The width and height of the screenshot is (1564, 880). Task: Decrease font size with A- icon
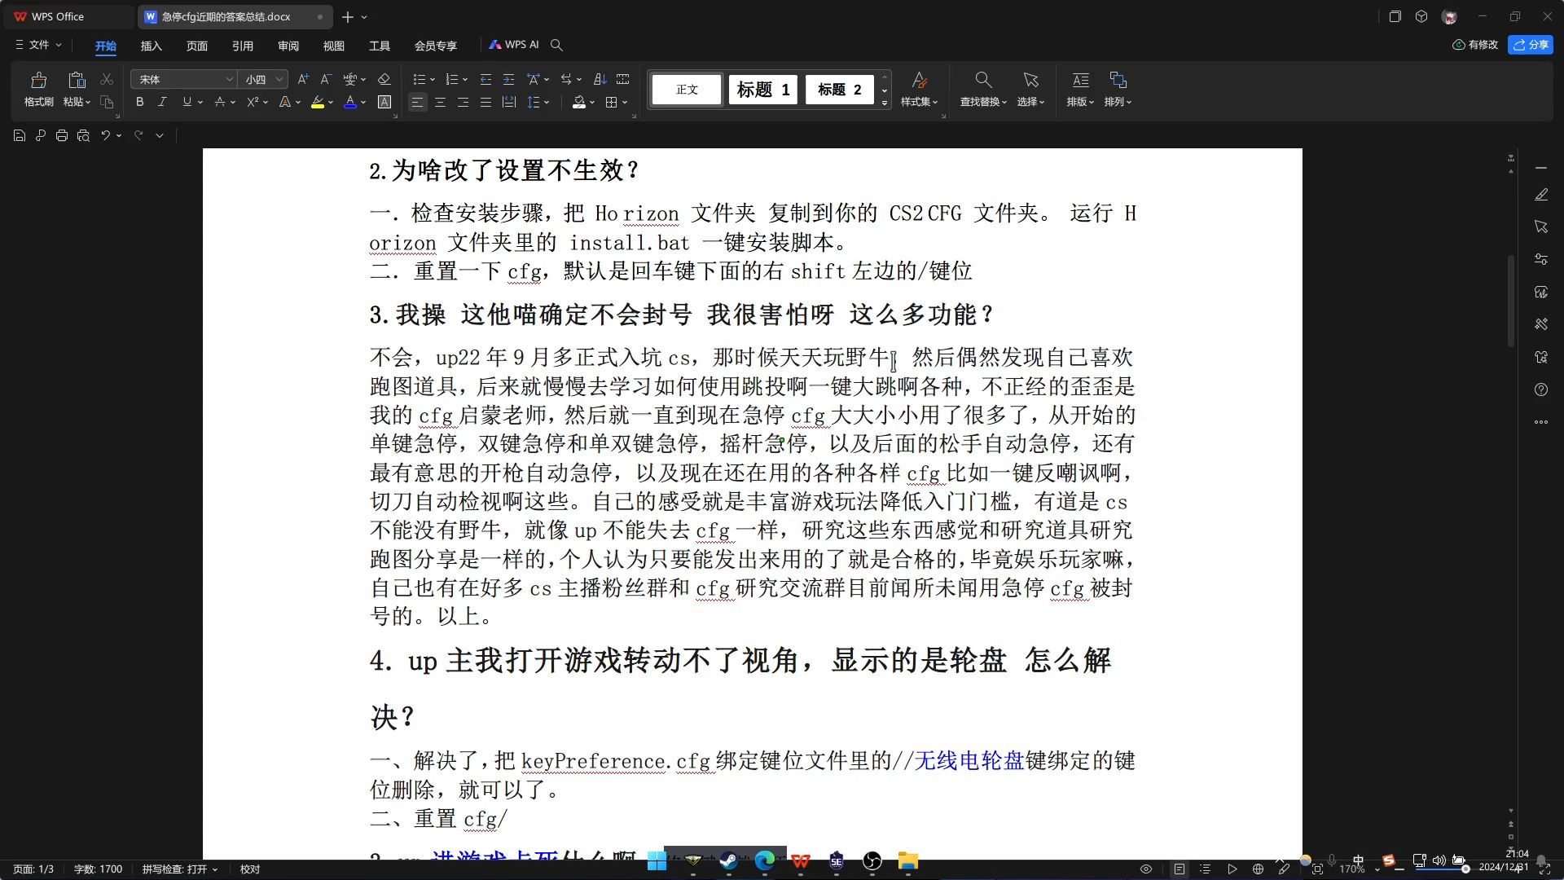(326, 80)
